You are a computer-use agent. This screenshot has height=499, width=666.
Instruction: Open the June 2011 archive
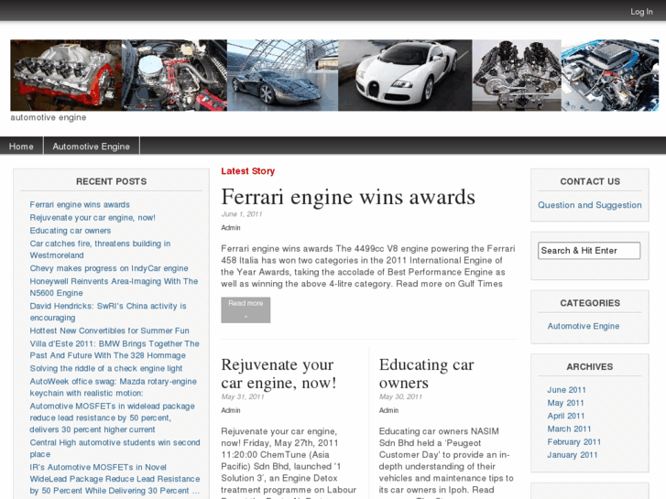pyautogui.click(x=567, y=390)
